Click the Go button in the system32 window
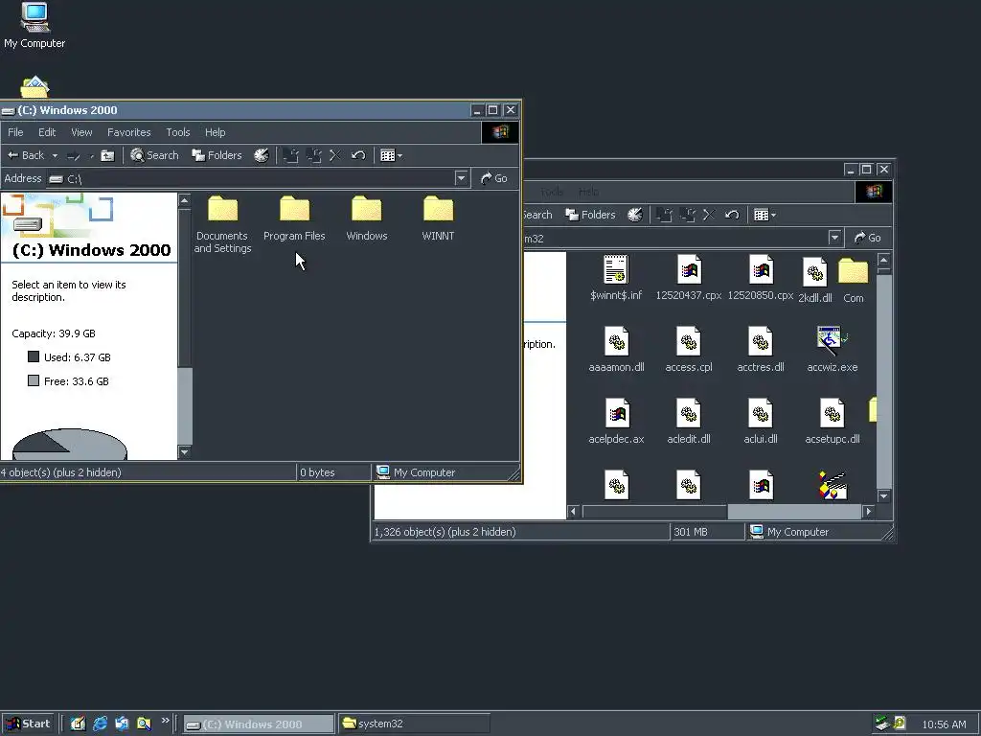Viewport: 981px width, 736px height. pyautogui.click(x=867, y=238)
